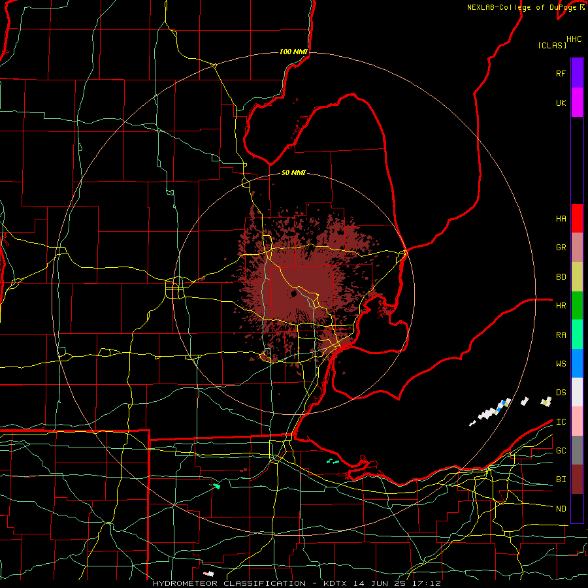Click the magenta UK legend color block
Viewport: 588px width, 588px height.
[x=577, y=103]
